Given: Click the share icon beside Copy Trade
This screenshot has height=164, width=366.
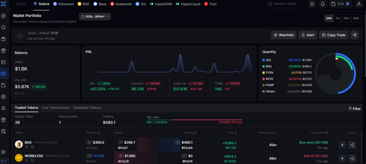Looking at the screenshot, I should coord(354,35).
